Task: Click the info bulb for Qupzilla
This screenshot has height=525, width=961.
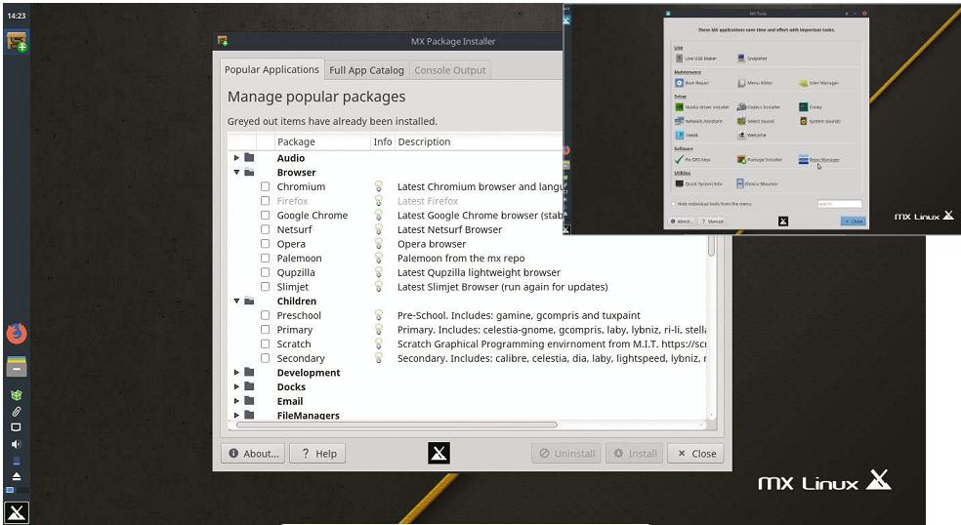Action: [379, 272]
